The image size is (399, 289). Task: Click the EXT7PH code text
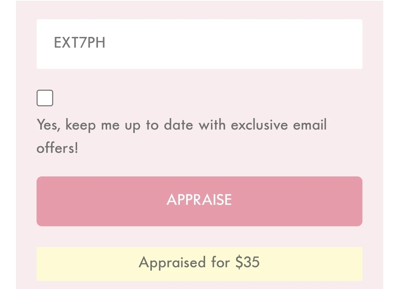click(80, 42)
